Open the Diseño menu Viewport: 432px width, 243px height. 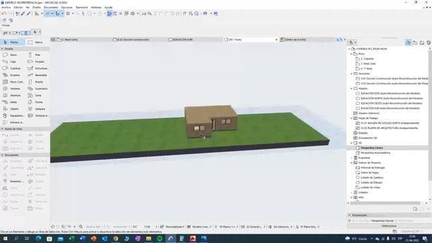[x=36, y=7]
